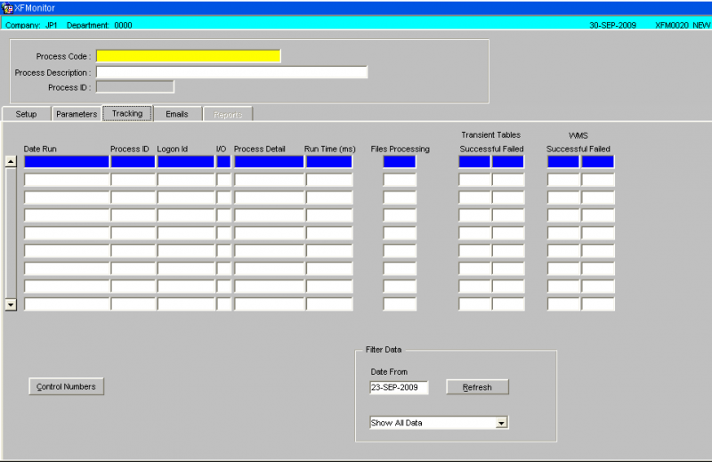Open the Setup tab
712x462 pixels.
tap(27, 114)
